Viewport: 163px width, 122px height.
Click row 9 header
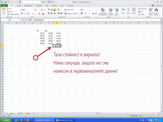(2, 46)
